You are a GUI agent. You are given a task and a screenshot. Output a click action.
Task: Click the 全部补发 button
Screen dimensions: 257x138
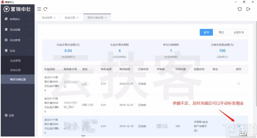pos(239,32)
